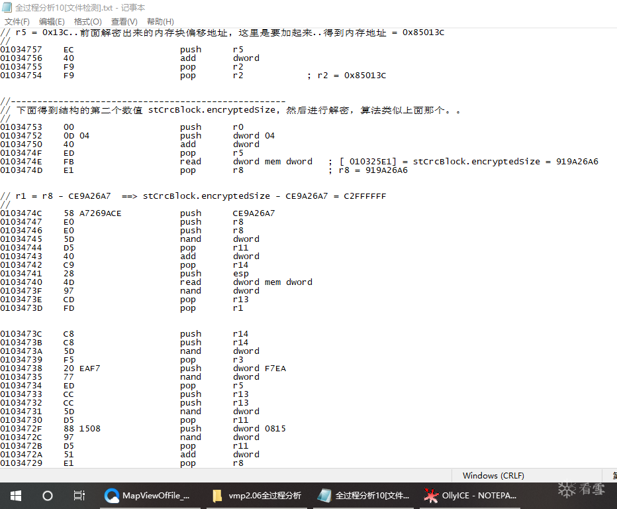Open the 文件(F) menu
The image size is (617, 509).
tap(17, 22)
